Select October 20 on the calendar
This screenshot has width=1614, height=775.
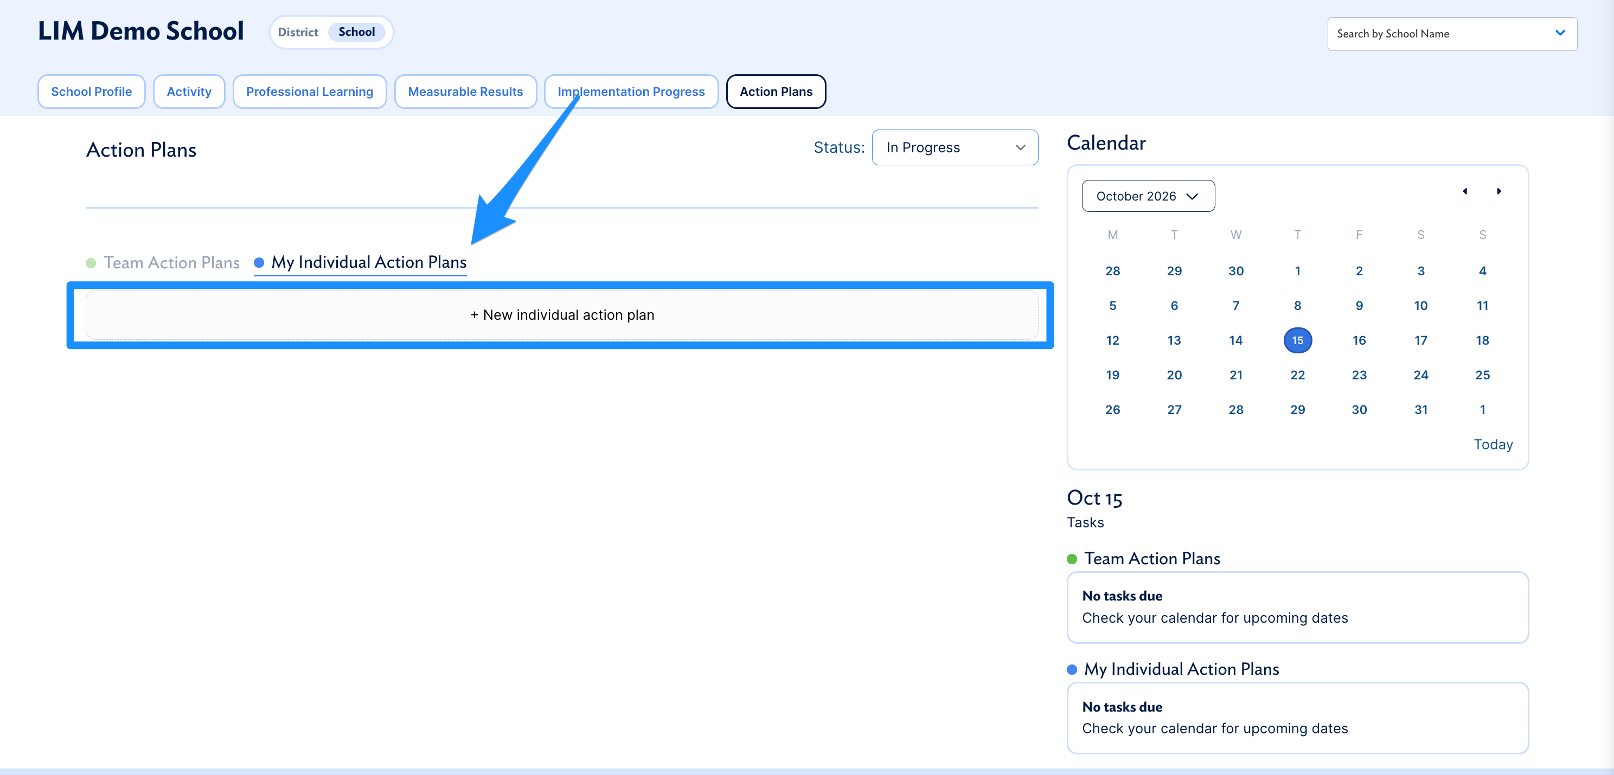(1174, 375)
